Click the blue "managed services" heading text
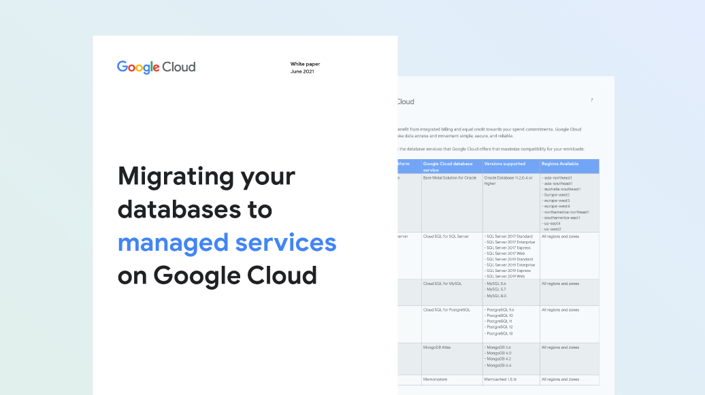Image resolution: width=705 pixels, height=395 pixels. pos(227,243)
